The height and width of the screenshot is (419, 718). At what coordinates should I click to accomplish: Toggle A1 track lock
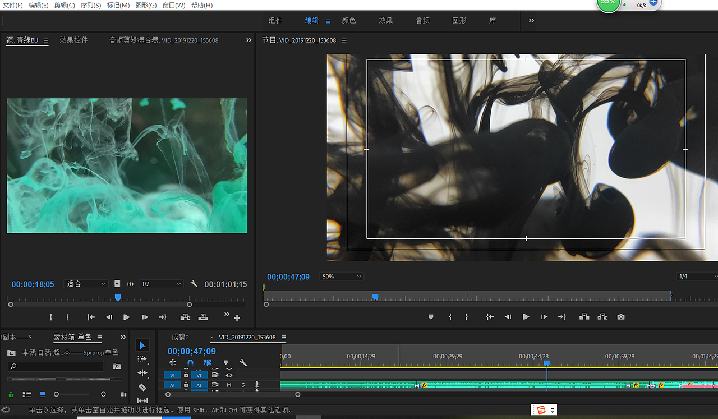click(x=186, y=385)
